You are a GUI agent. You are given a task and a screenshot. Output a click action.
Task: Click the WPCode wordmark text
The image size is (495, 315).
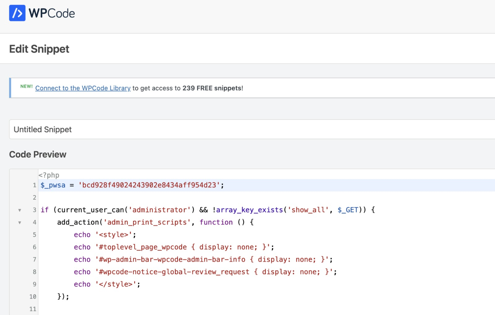point(52,14)
